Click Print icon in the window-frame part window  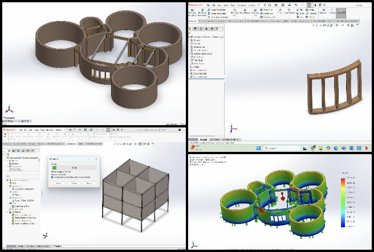point(289,5)
